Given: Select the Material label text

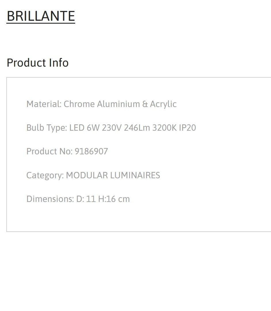Looking at the screenshot, I should (x=44, y=104).
